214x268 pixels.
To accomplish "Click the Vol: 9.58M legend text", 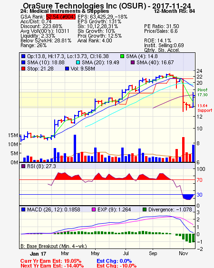I will click(x=83, y=69).
